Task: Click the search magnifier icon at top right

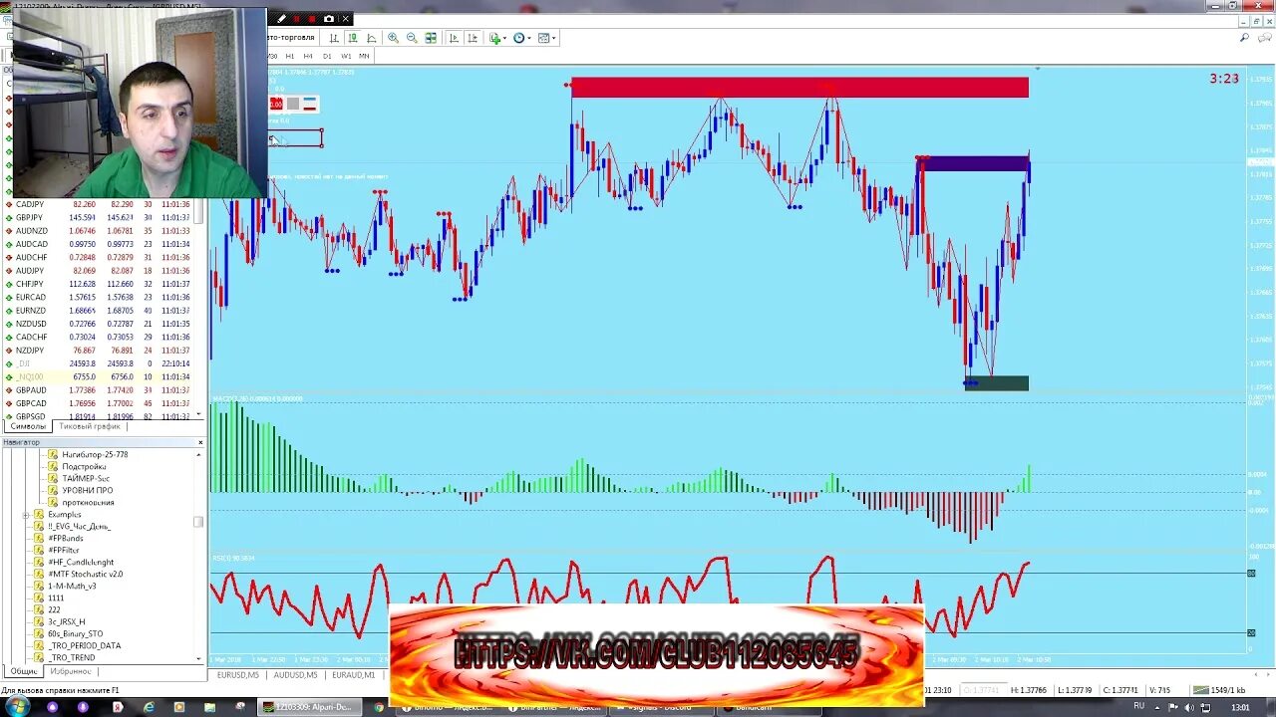Action: pyautogui.click(x=1244, y=38)
